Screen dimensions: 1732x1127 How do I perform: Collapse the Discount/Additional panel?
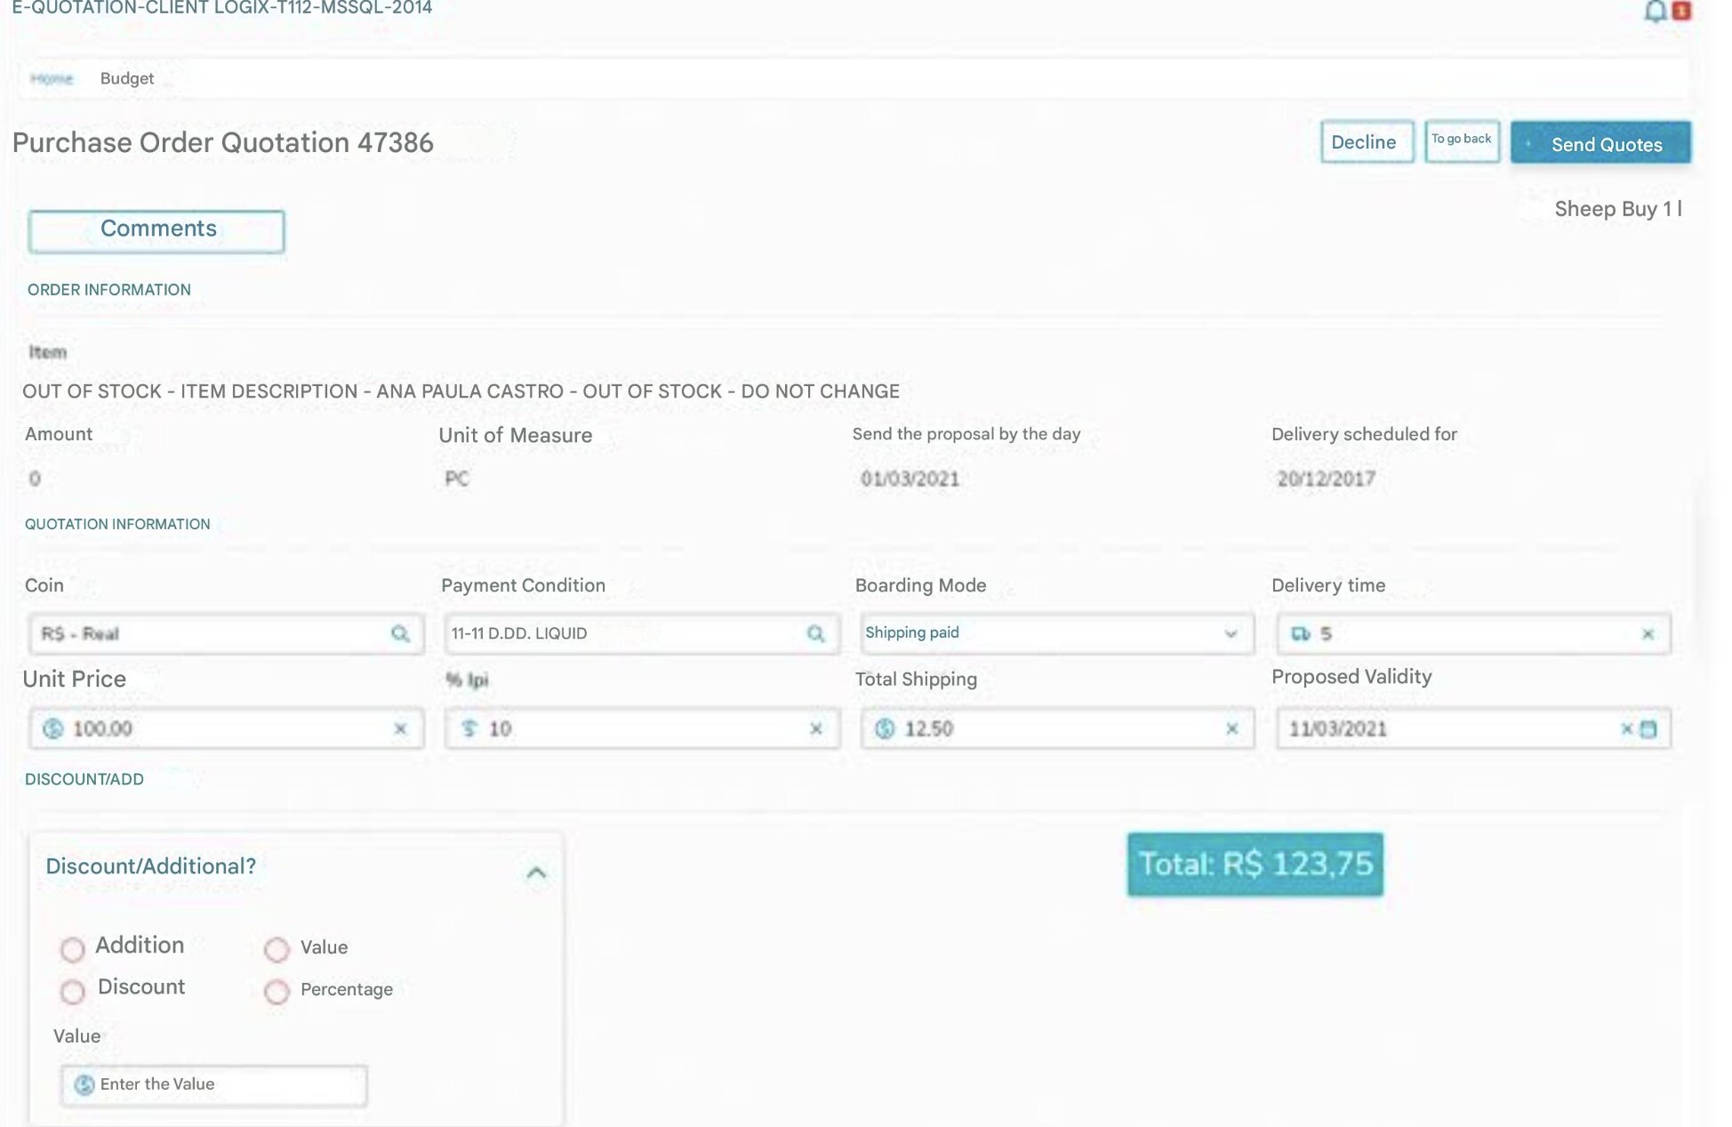coord(535,873)
